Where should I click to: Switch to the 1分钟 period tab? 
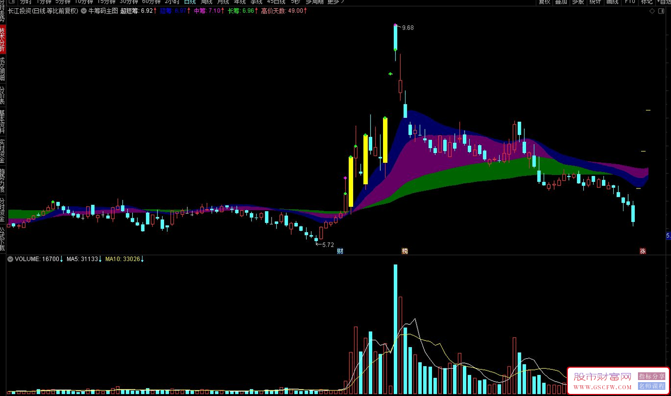coord(44,2)
